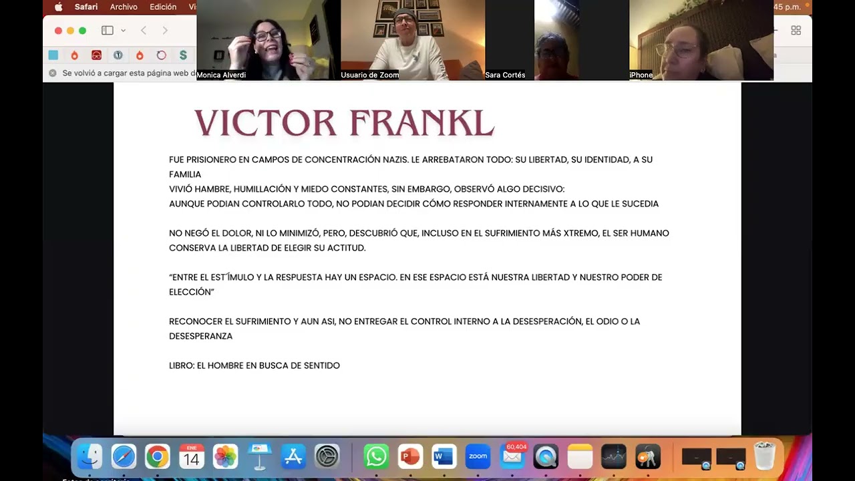855x481 pixels.
Task: Open Photos from the Dock
Action: click(x=225, y=457)
